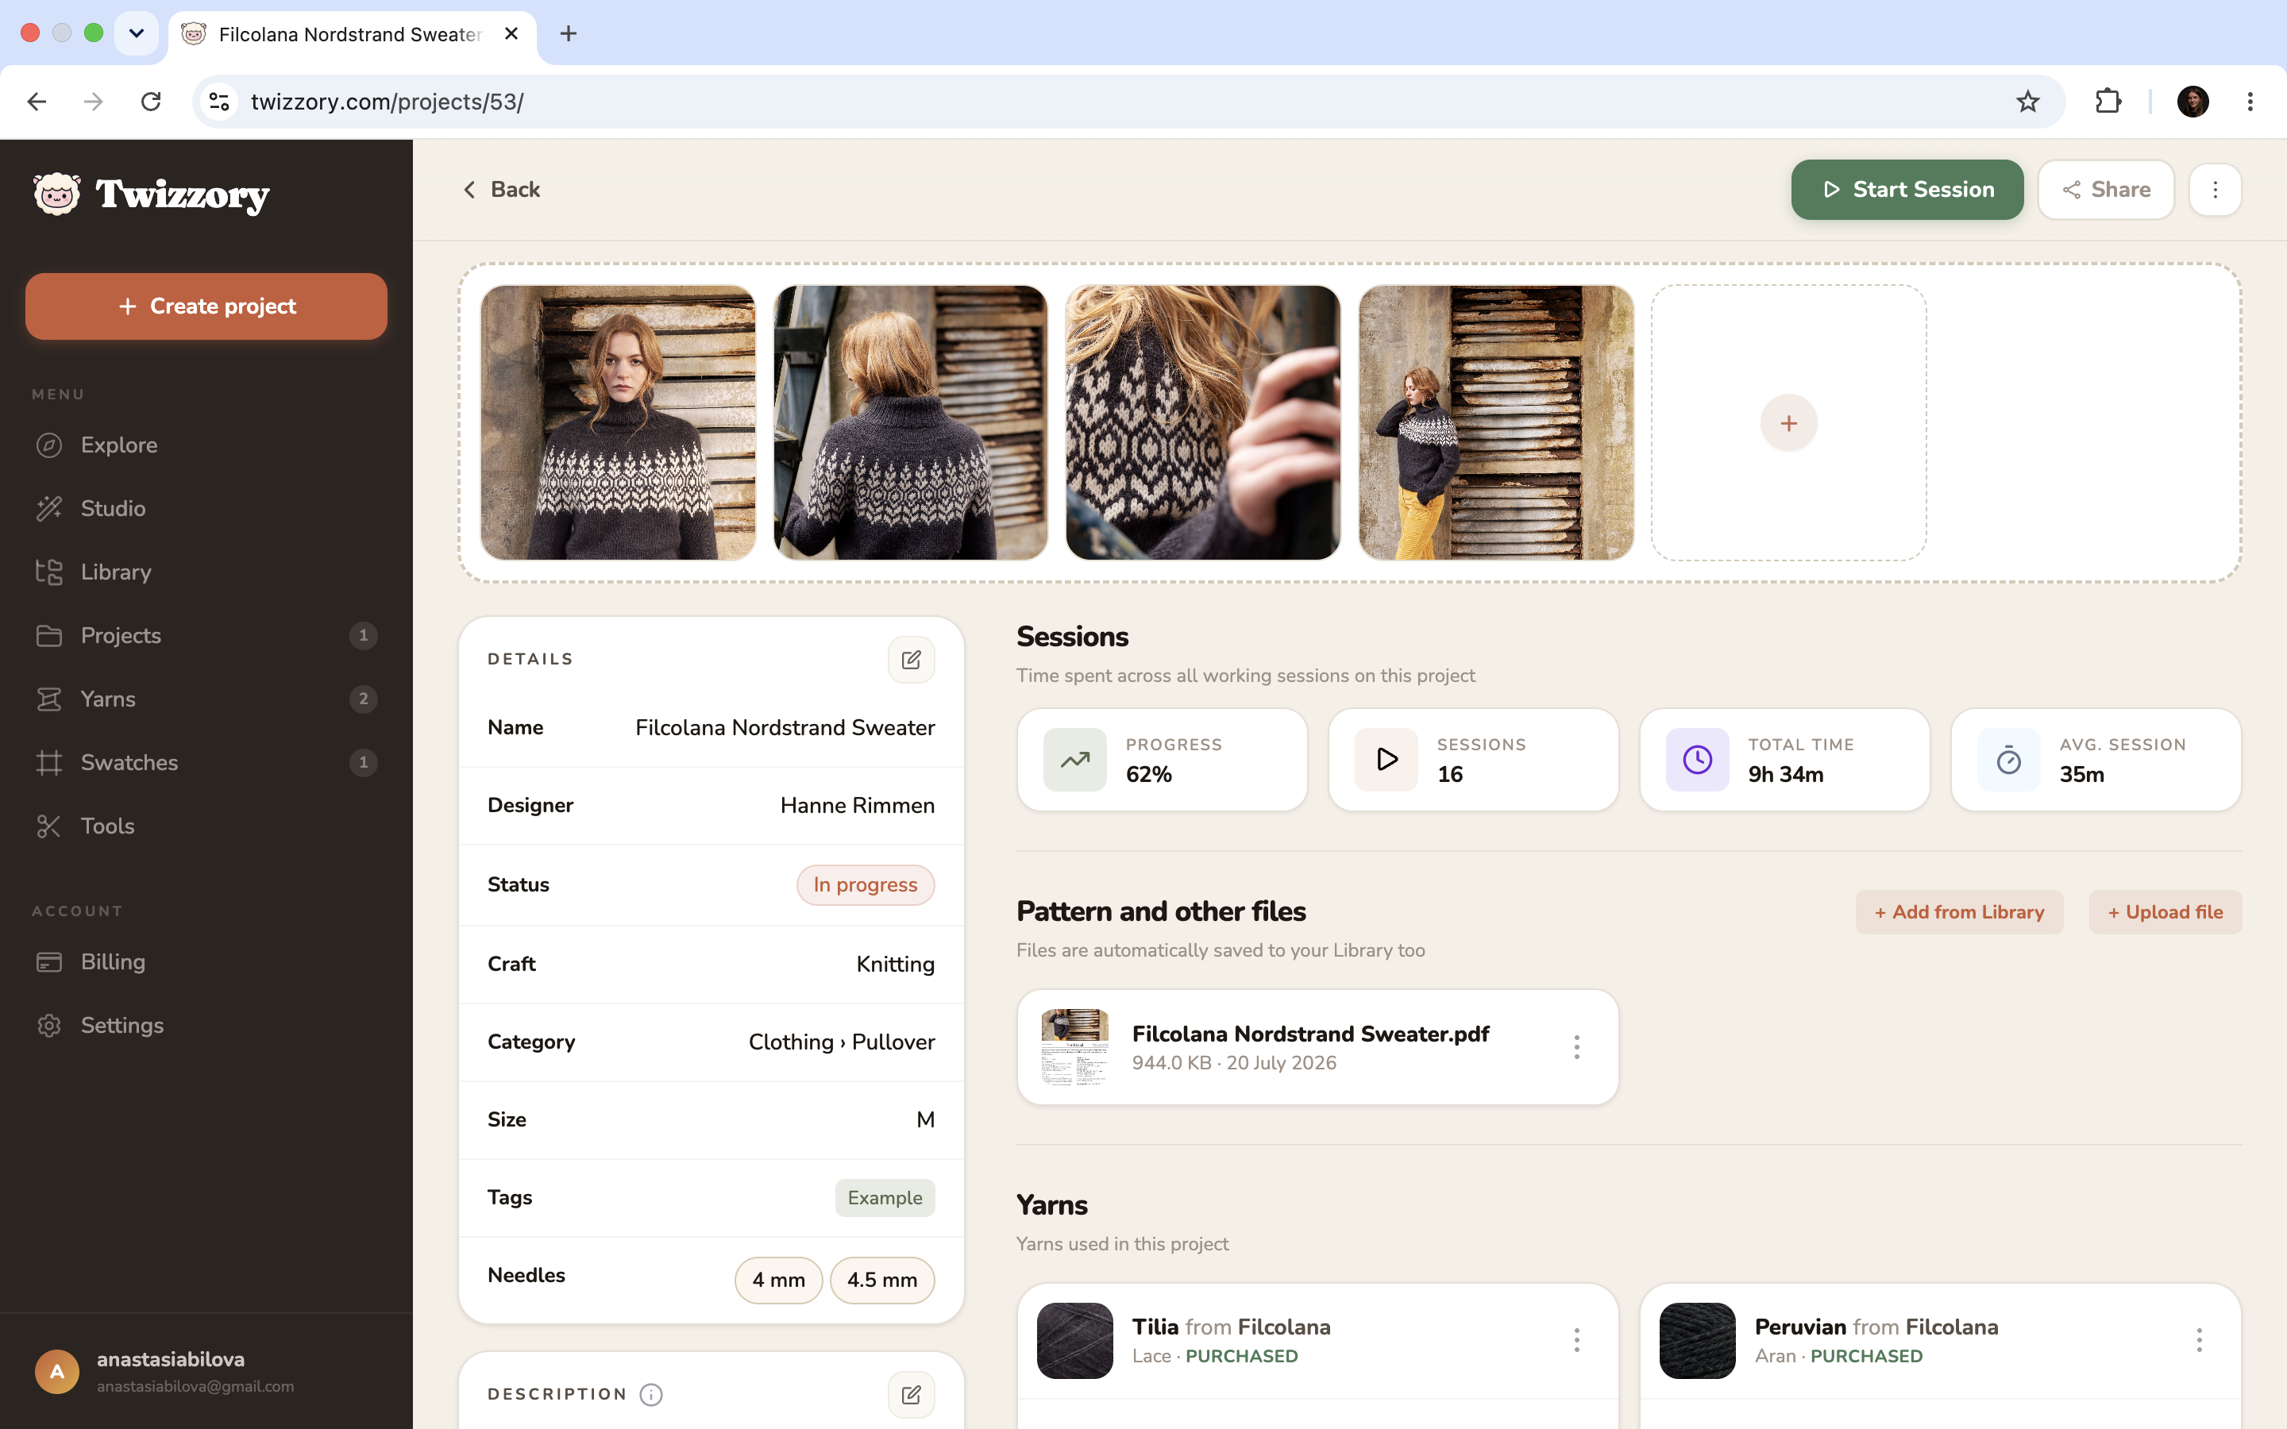The width and height of the screenshot is (2287, 1429).
Task: Expand the browser tab search dropdown
Action: click(136, 34)
